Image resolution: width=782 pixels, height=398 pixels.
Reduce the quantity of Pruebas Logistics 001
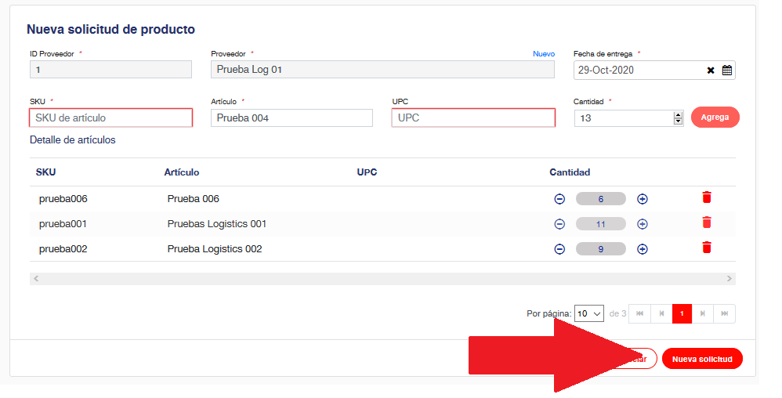[559, 224]
